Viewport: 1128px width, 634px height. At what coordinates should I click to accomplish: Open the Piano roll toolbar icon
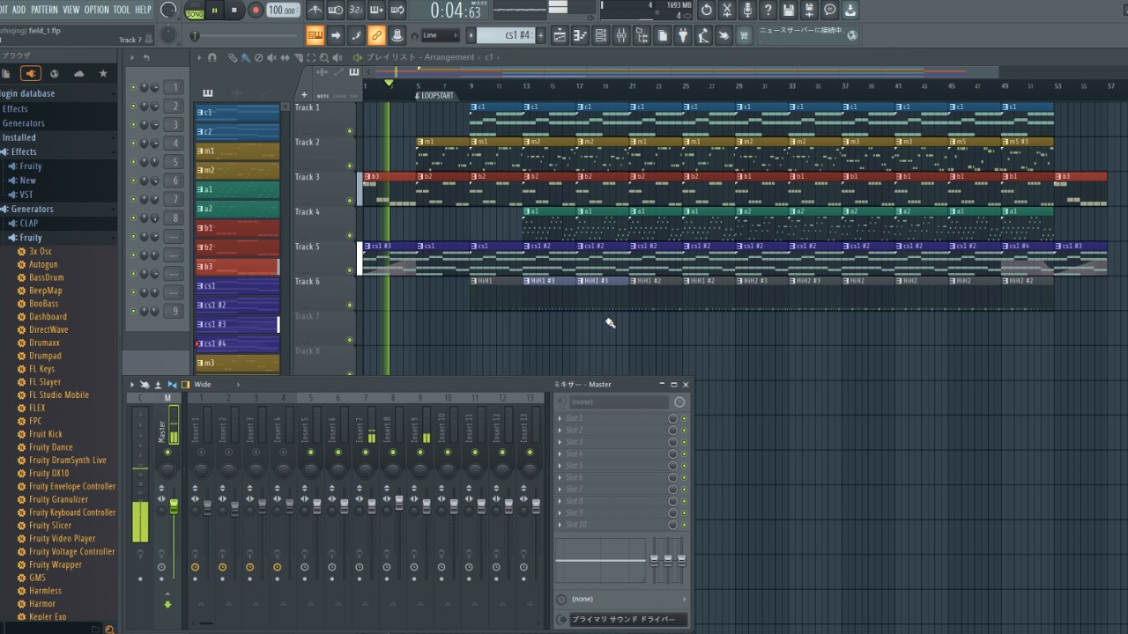click(581, 35)
